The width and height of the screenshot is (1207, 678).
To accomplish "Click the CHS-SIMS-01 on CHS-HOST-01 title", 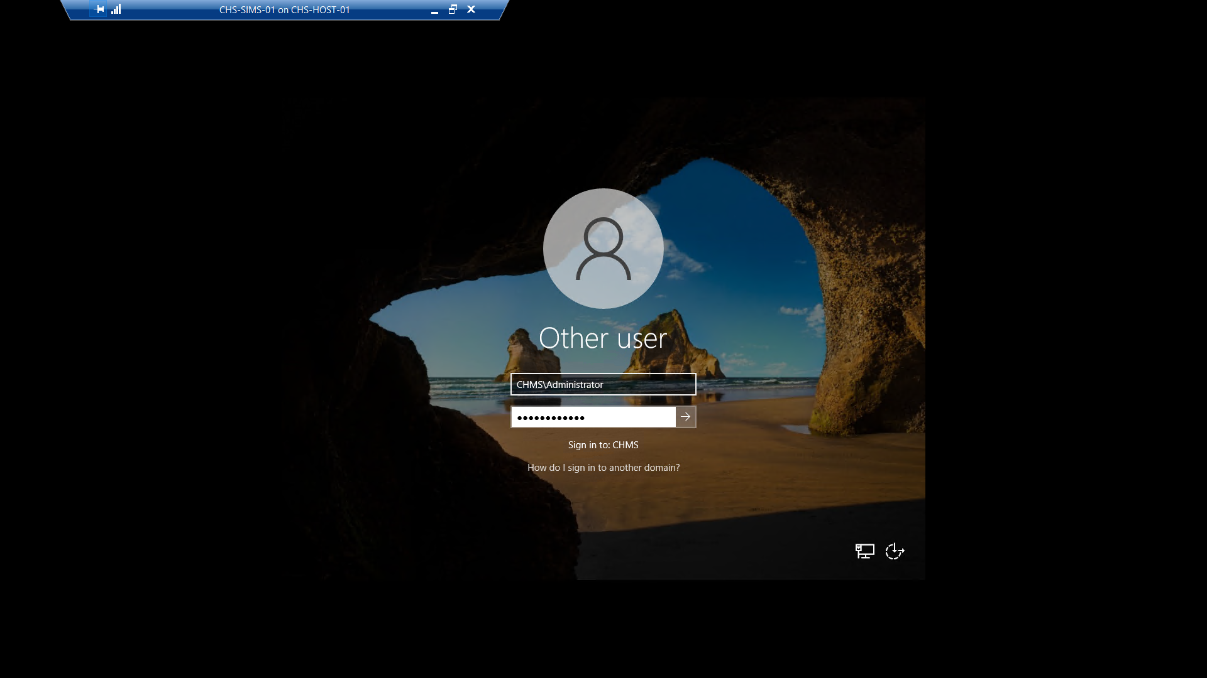I will click(284, 10).
